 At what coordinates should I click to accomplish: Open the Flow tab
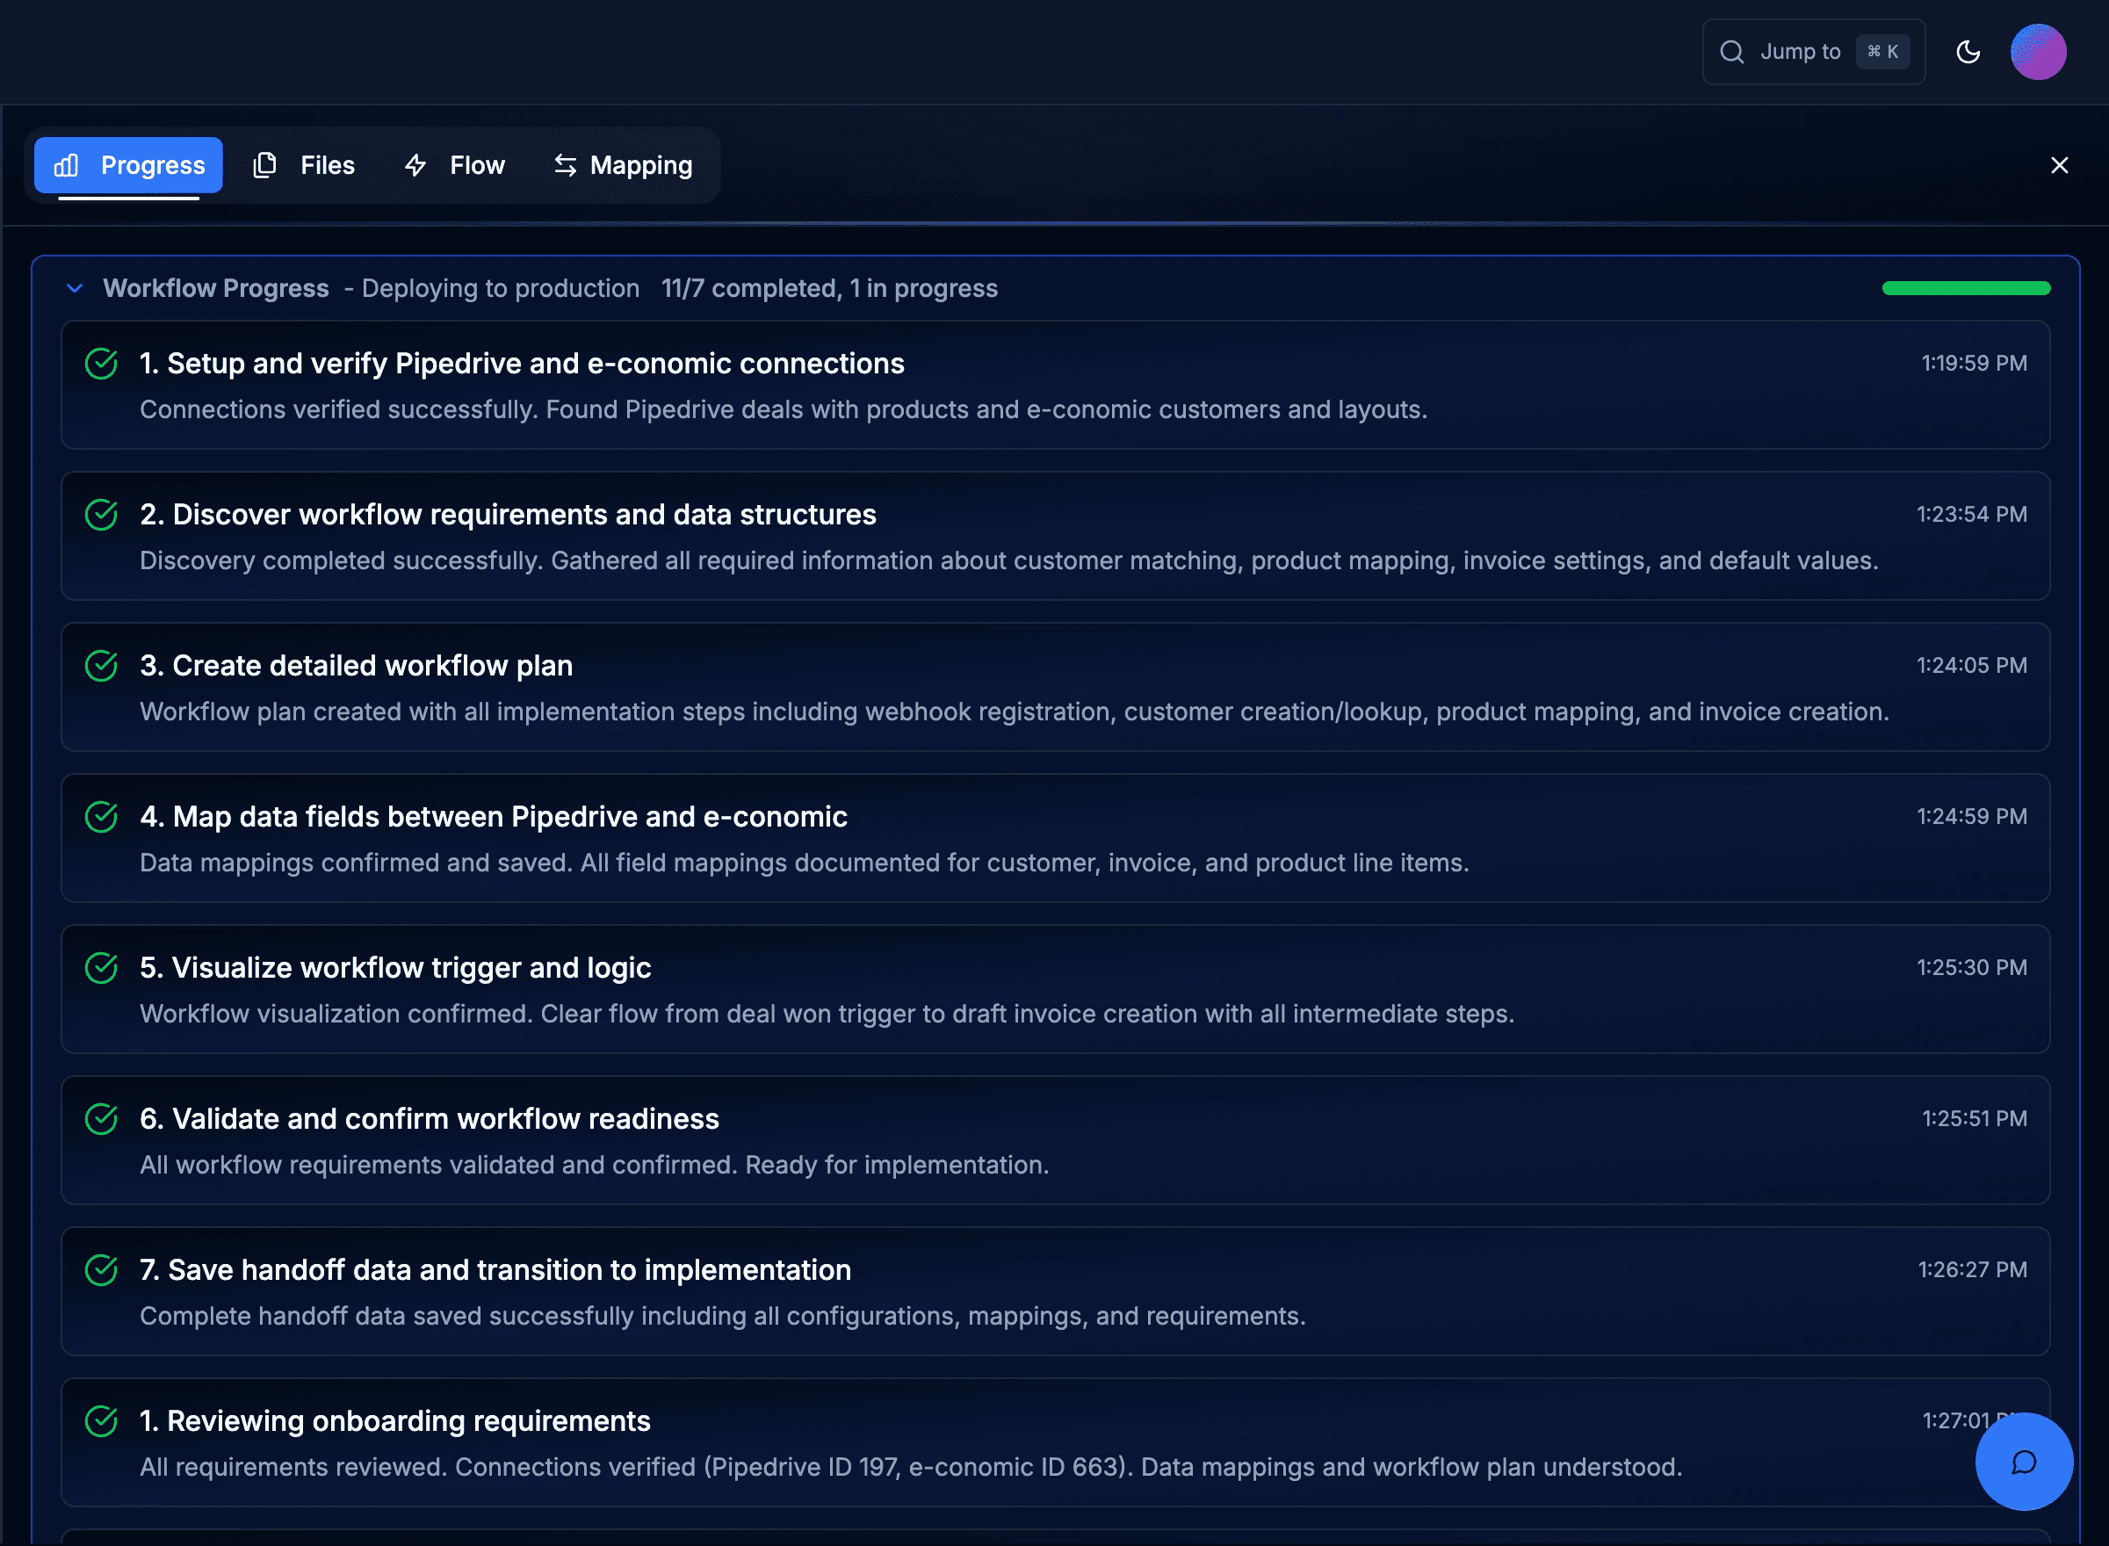point(456,166)
